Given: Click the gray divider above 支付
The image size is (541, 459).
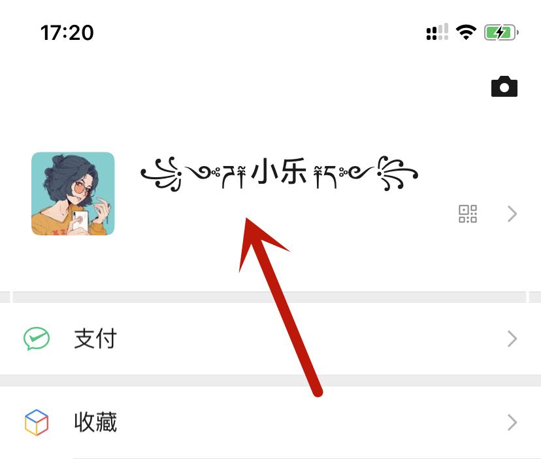Looking at the screenshot, I should point(270,297).
